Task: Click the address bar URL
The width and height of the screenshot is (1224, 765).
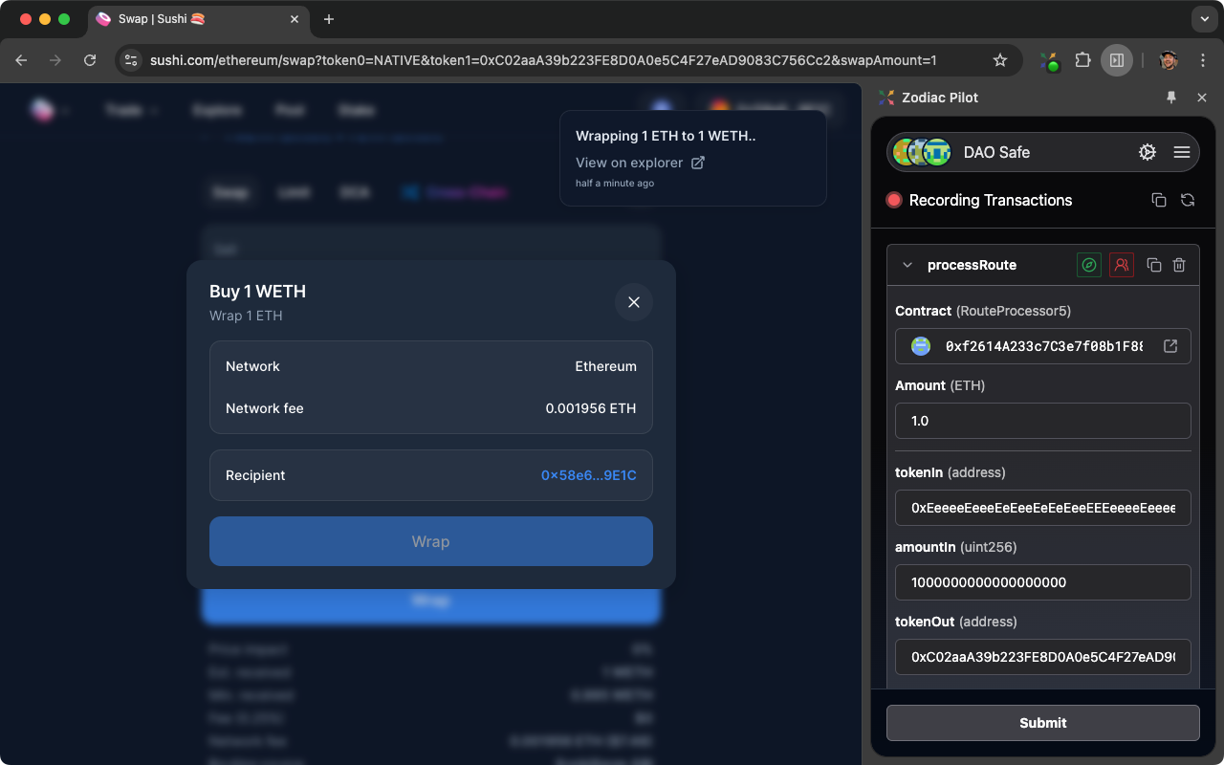Action: click(543, 60)
